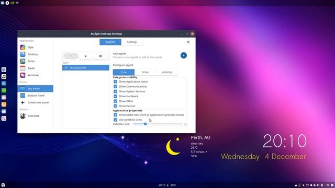The width and height of the screenshot is (335, 188).
Task: Click first icon in top-left panel
Action: coord(2,3)
